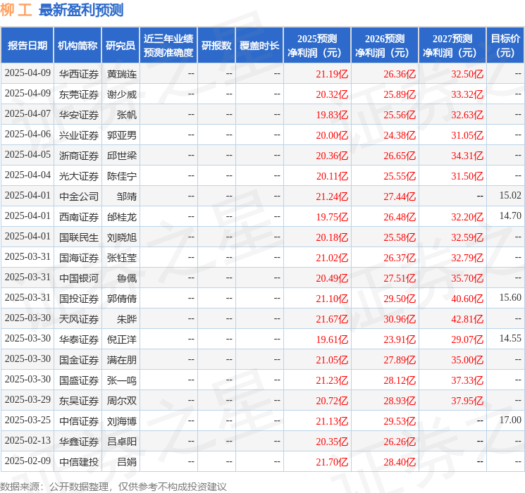525x493 pixels.
Task: Click analyst name 邰桂龙
Action: point(121,217)
